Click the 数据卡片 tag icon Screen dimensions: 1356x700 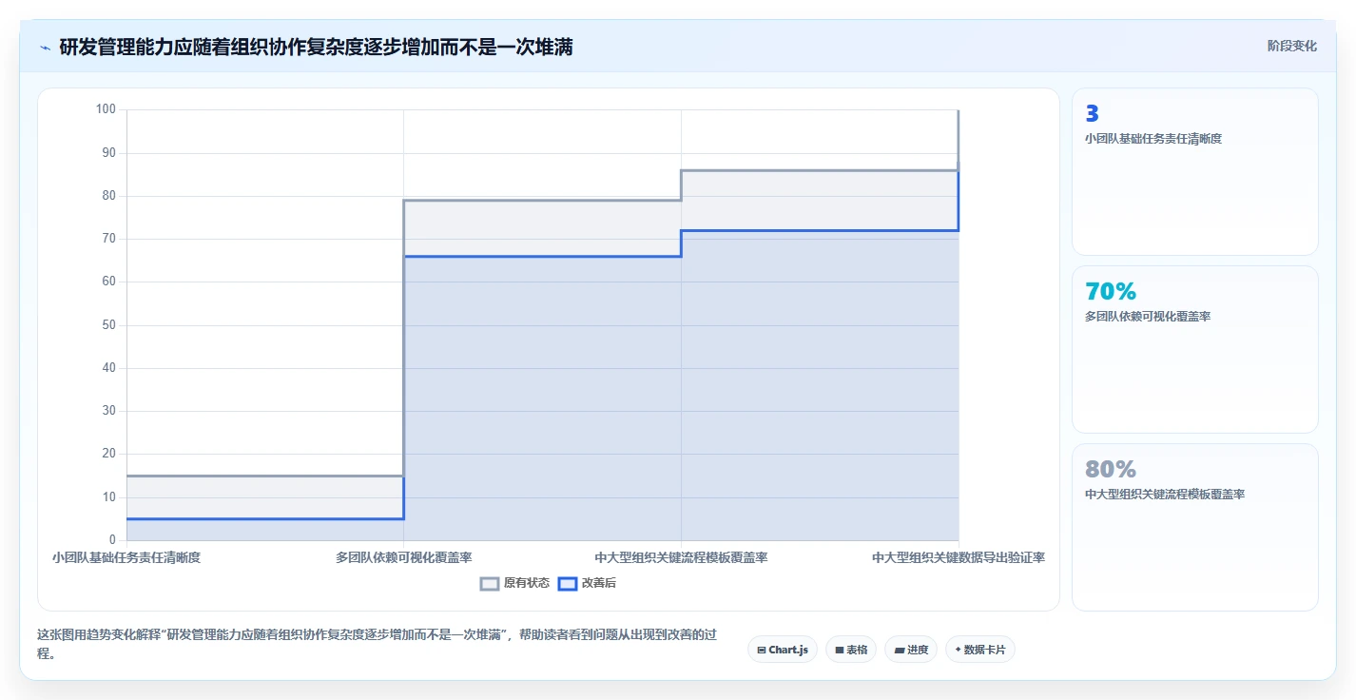tap(958, 650)
